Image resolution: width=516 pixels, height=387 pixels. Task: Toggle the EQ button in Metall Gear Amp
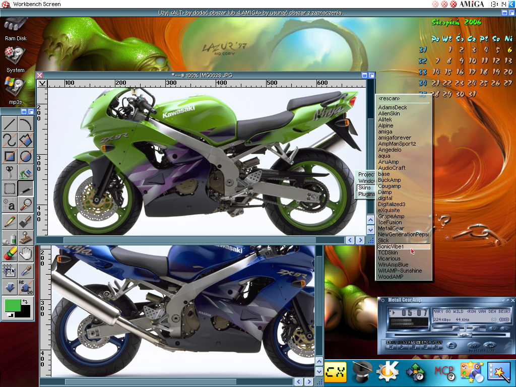(493, 329)
